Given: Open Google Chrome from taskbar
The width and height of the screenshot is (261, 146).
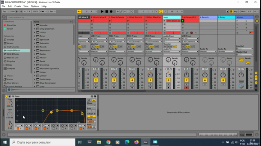Looking at the screenshot, I should coord(108,142).
